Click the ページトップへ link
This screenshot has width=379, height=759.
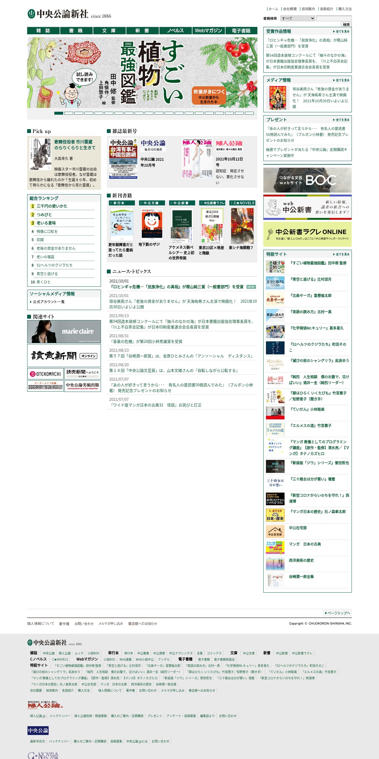pos(337,613)
